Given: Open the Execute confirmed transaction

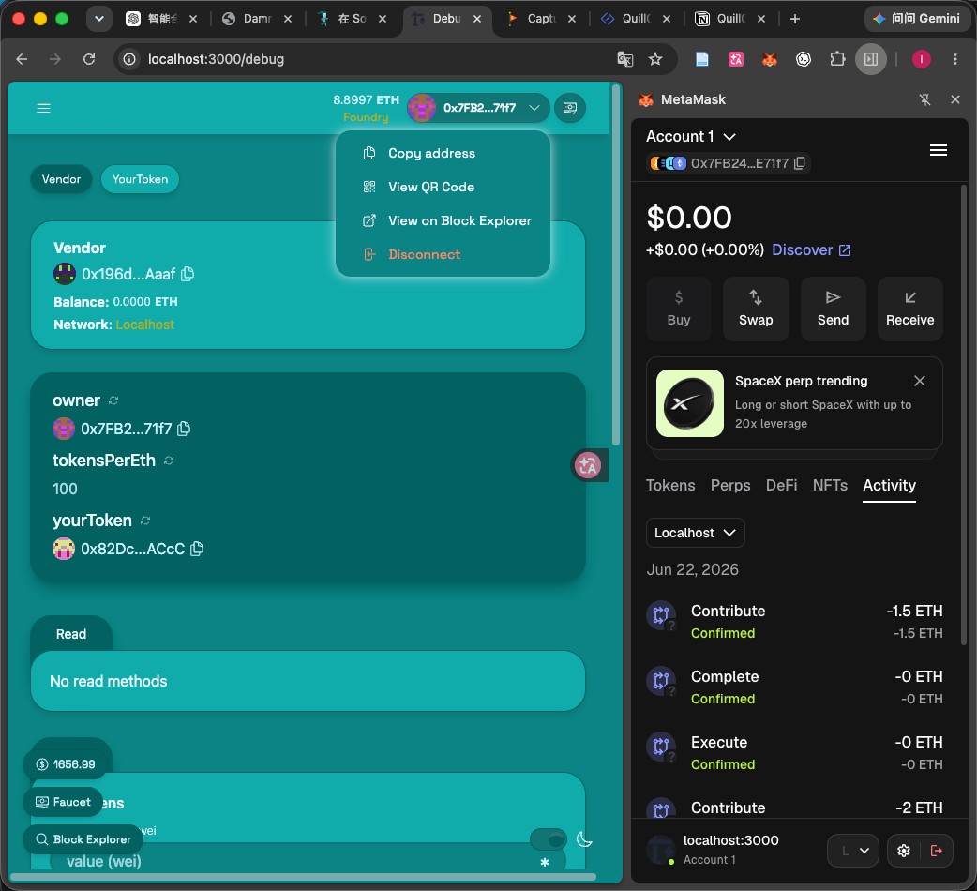Looking at the screenshot, I should (x=794, y=753).
